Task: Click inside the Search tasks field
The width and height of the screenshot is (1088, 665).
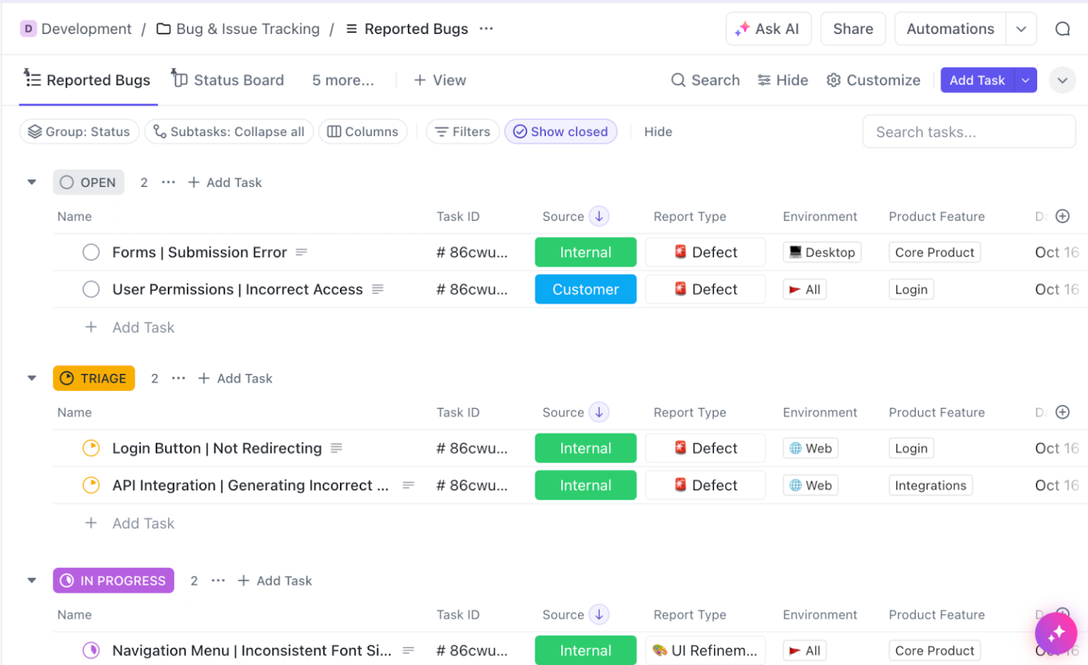Action: (x=968, y=131)
